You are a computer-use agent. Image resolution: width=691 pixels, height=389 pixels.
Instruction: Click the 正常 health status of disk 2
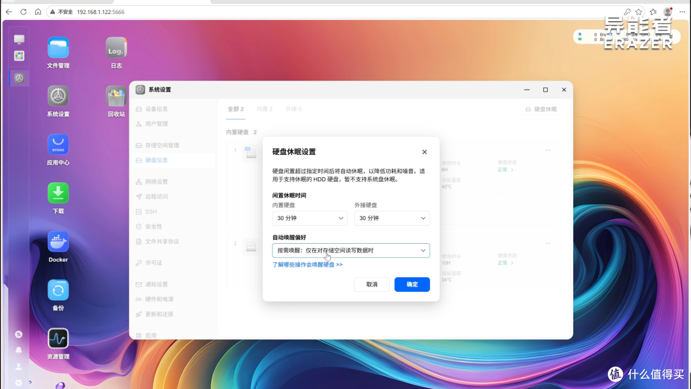(505, 263)
